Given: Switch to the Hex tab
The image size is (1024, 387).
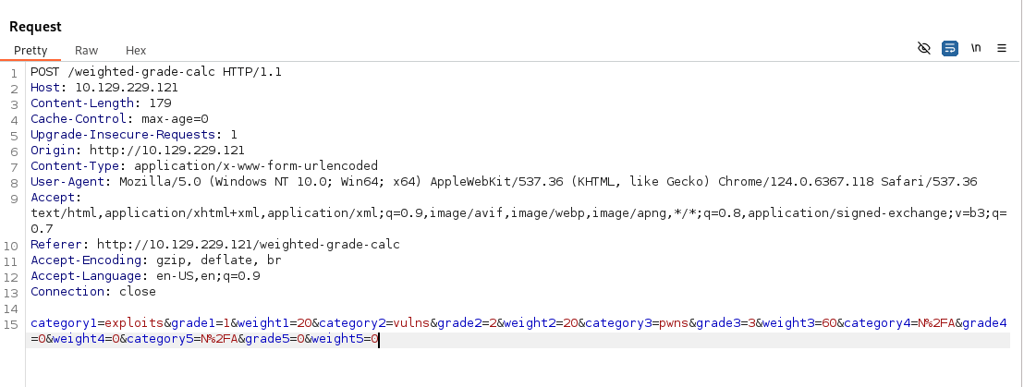Looking at the screenshot, I should click(136, 50).
